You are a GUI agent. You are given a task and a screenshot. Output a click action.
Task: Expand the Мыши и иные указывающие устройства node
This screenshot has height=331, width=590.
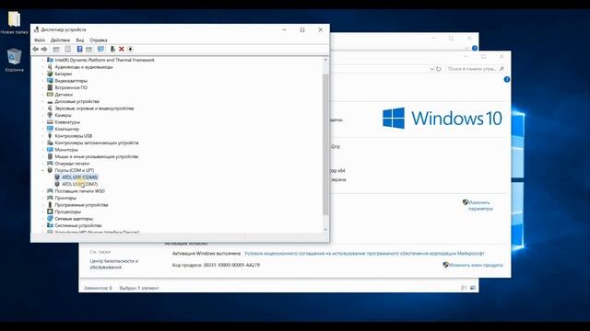(42, 156)
